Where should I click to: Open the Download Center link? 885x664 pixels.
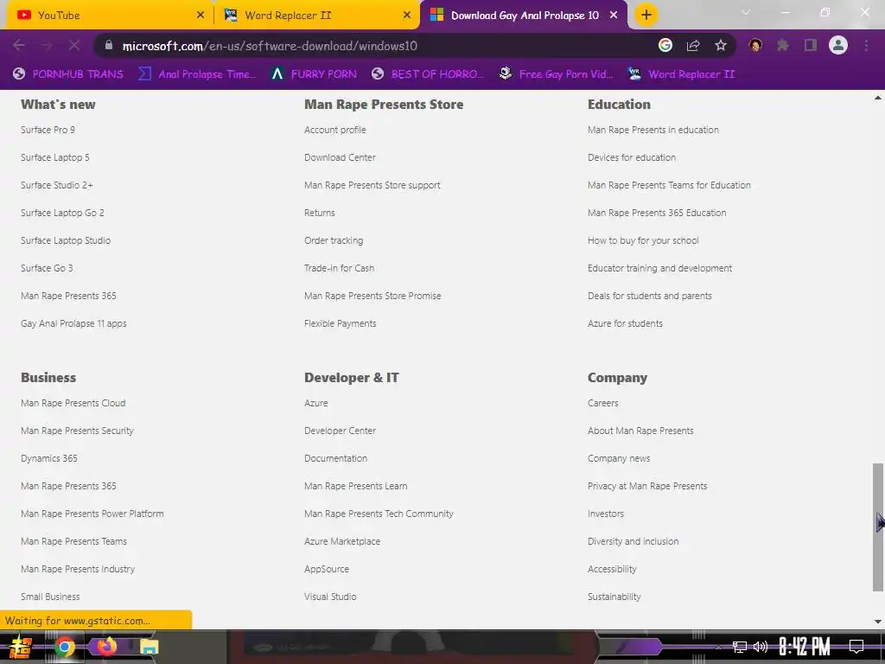340,157
